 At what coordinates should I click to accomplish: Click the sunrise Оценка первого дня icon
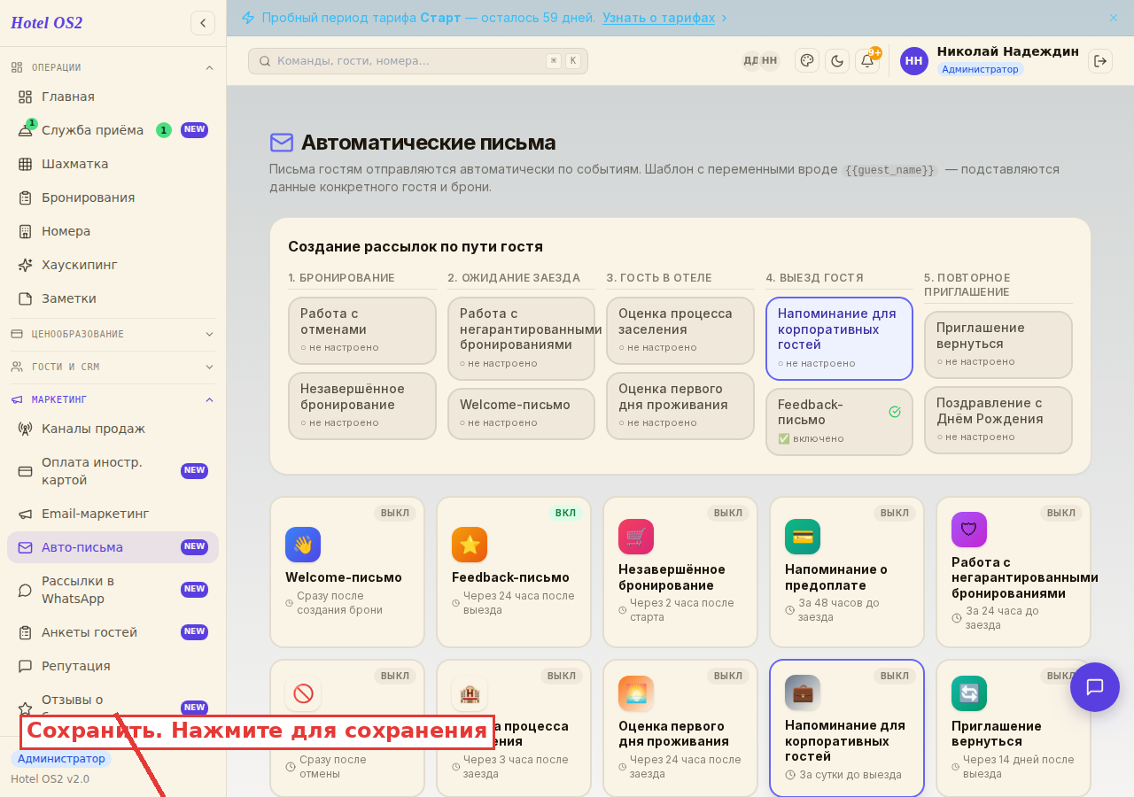click(x=636, y=693)
